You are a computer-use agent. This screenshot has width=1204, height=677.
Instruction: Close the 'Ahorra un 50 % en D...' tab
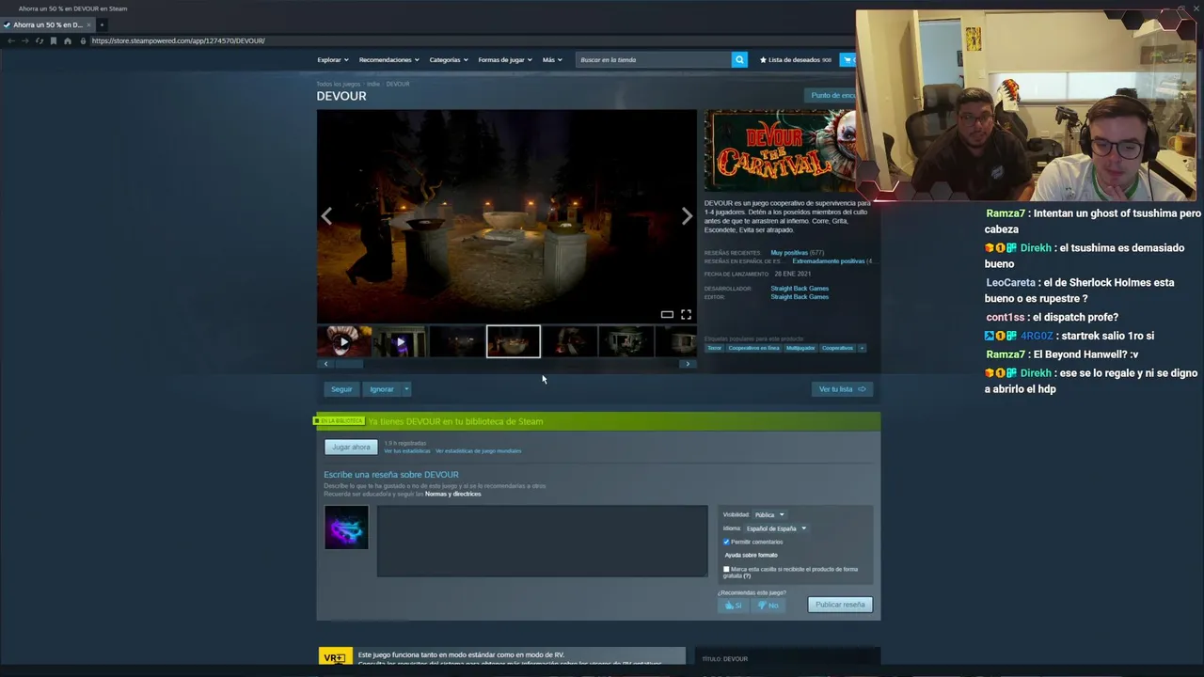pos(88,24)
